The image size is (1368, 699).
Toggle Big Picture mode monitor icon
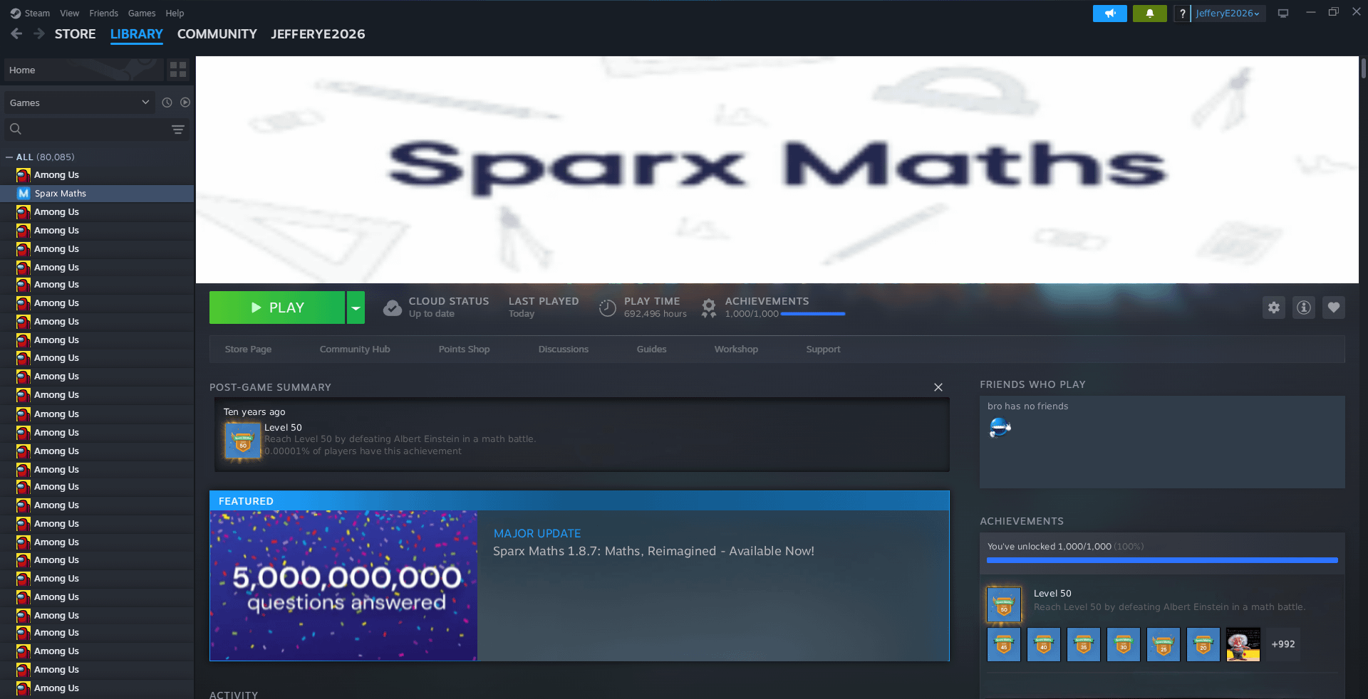coord(1283,14)
